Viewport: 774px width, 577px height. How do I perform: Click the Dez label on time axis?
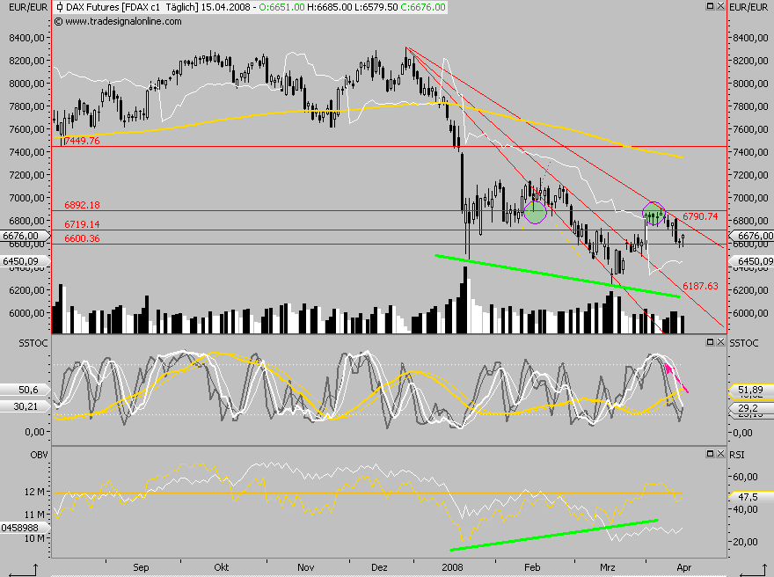coord(379,567)
